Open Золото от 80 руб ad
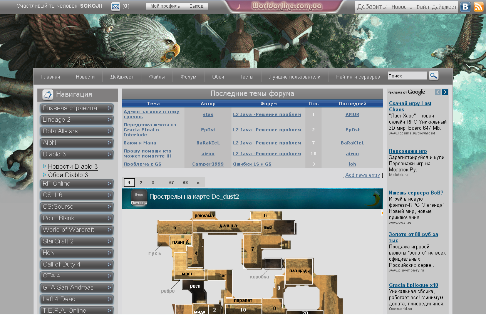486x315 pixels. pos(414,237)
